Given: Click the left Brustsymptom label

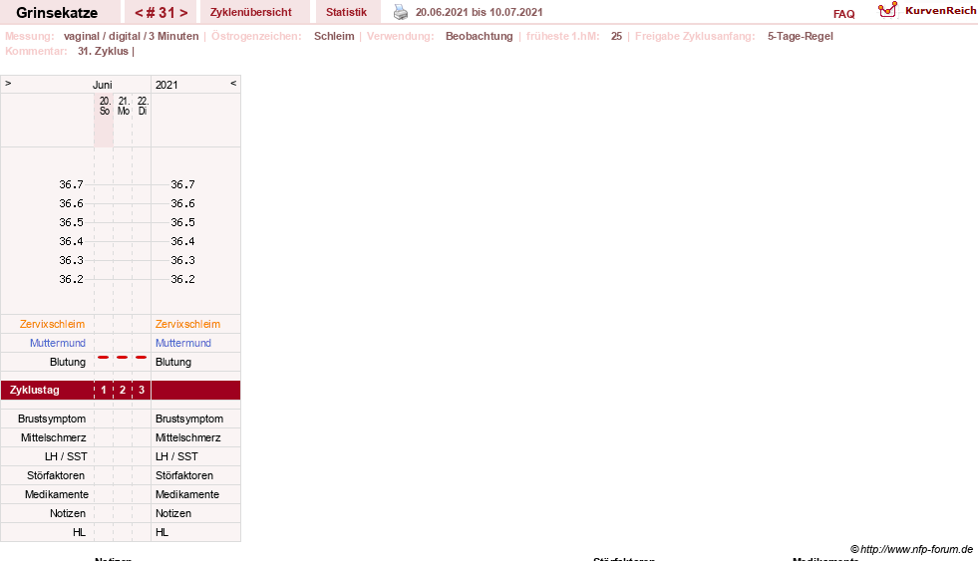Looking at the screenshot, I should (52, 419).
